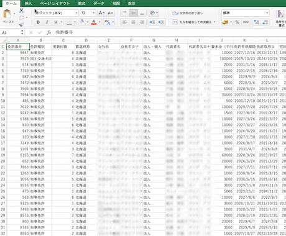Click the phonetic guide (abc A) icon

coord(108,22)
